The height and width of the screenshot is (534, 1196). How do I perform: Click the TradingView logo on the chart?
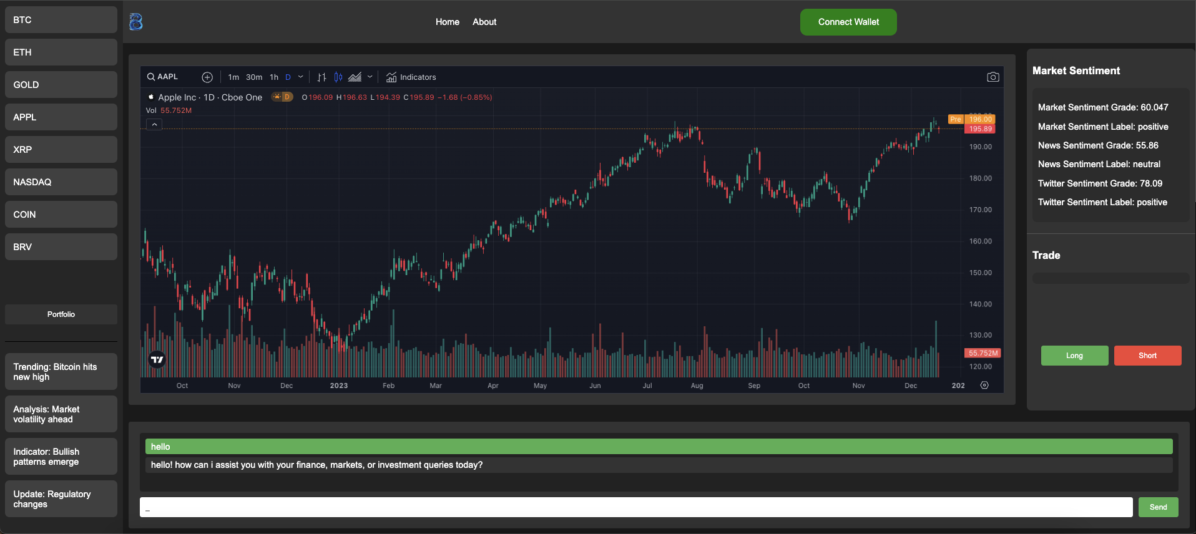click(x=157, y=359)
